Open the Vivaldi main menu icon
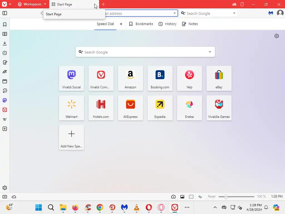285x214 pixels. coord(4,4)
